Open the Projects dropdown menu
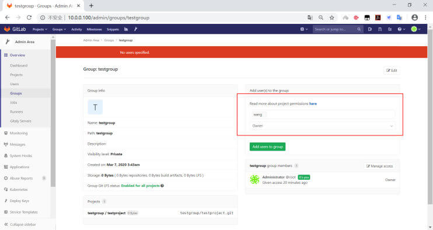Screen dimensions: 433x230 pyautogui.click(x=40, y=29)
